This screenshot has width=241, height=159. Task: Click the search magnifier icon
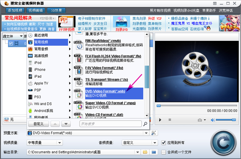(145, 124)
